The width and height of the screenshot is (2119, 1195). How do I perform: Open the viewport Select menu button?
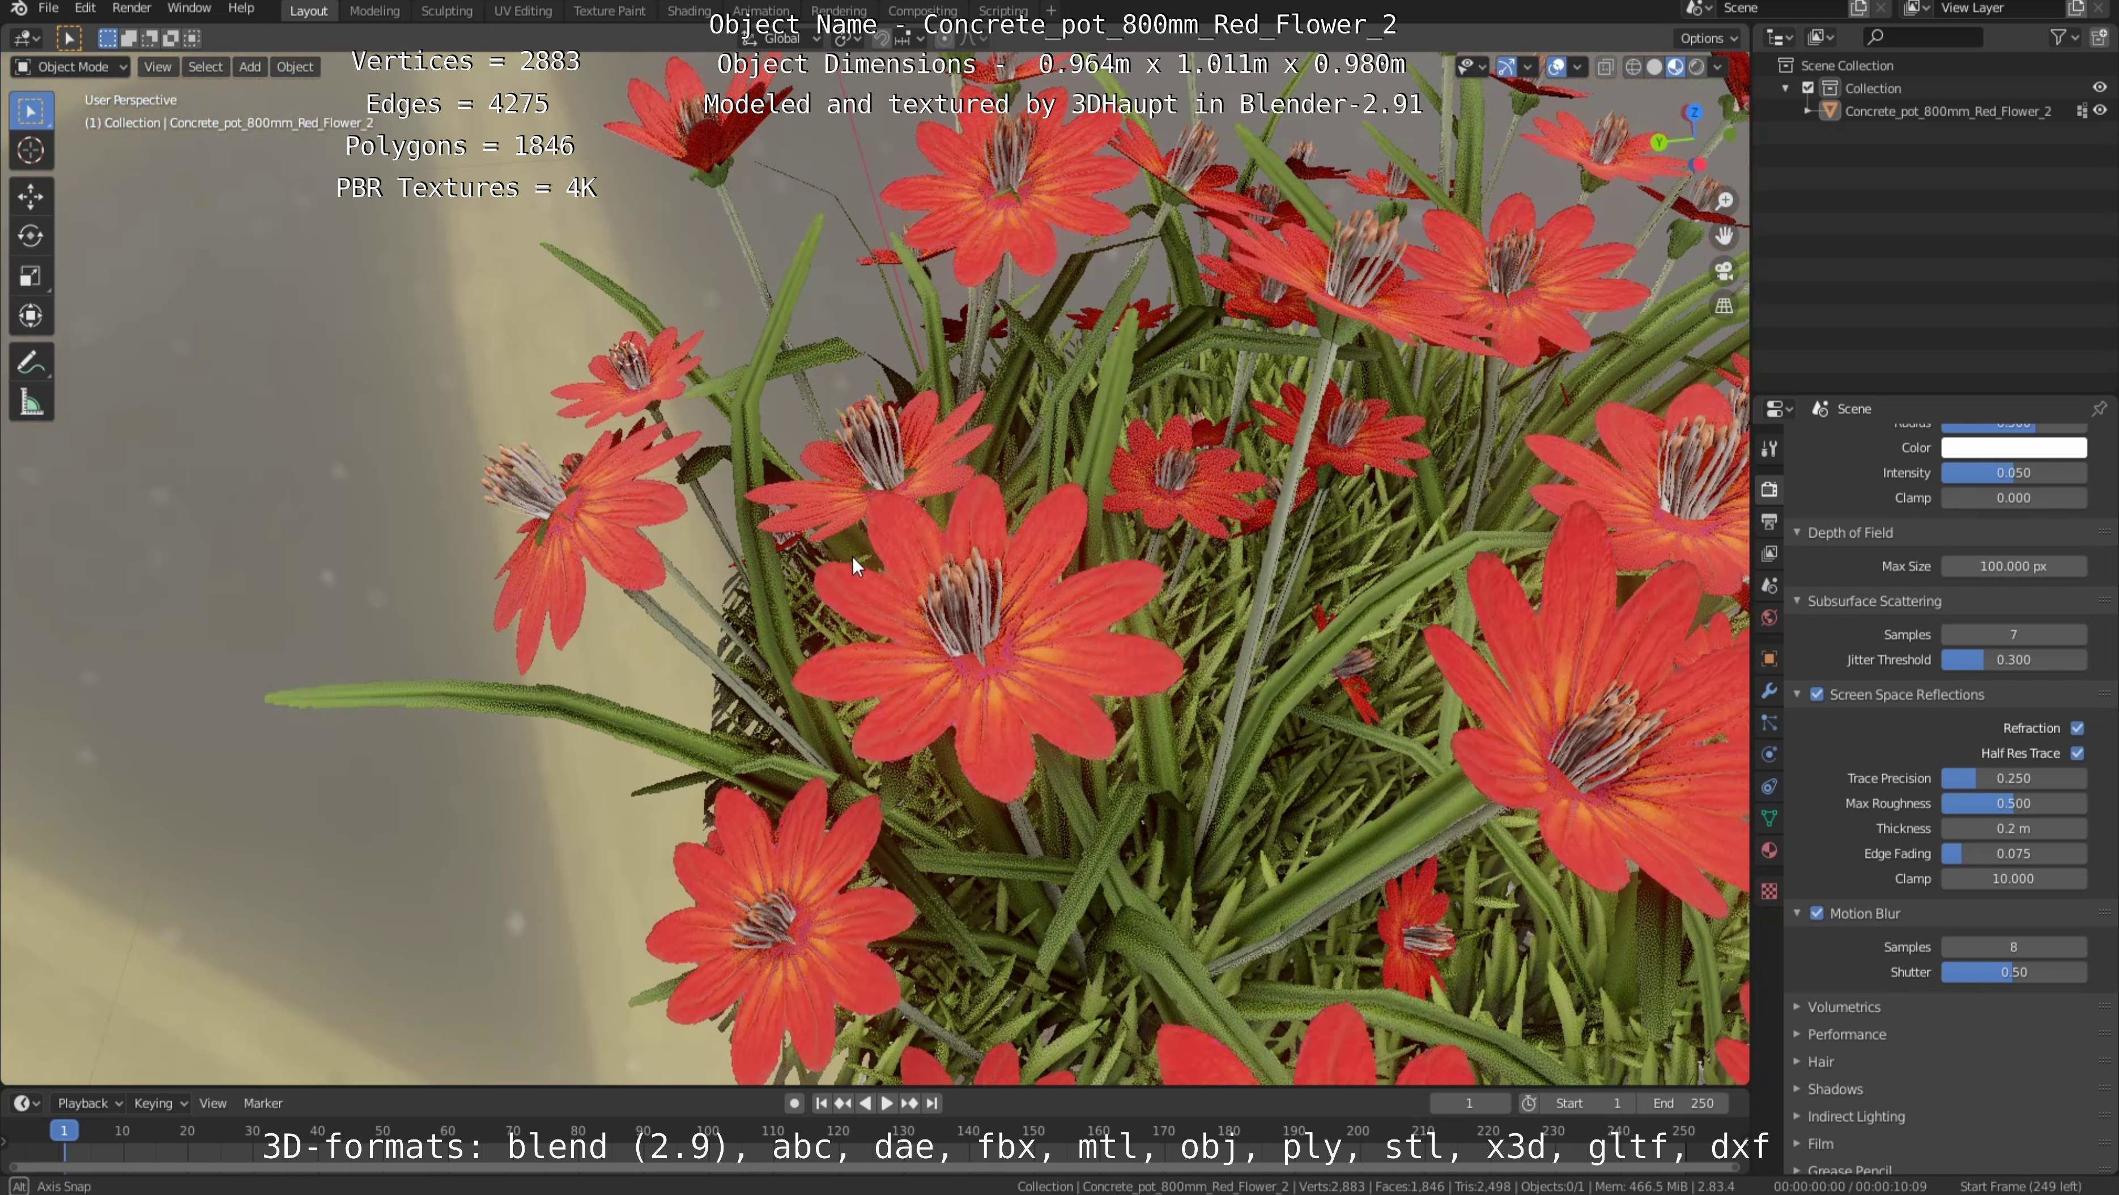[205, 67]
